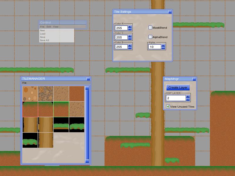Screen dimensions: 235x176
Task: Decrease the Color G value
Action: tap(130, 39)
